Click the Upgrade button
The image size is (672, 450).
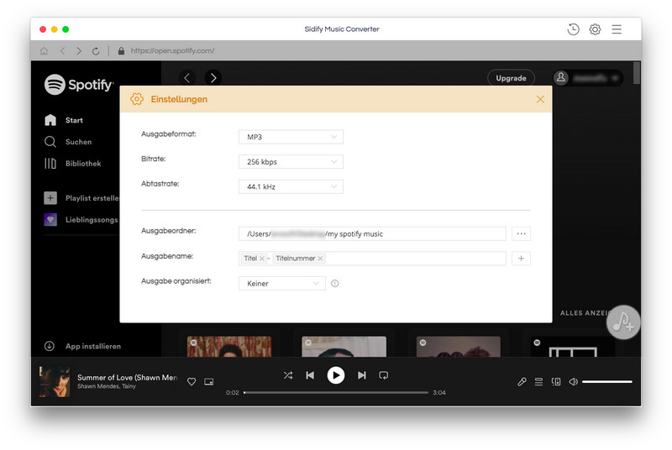click(511, 78)
